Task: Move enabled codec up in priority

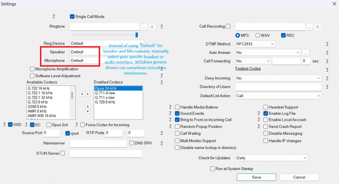Action: 87,106
